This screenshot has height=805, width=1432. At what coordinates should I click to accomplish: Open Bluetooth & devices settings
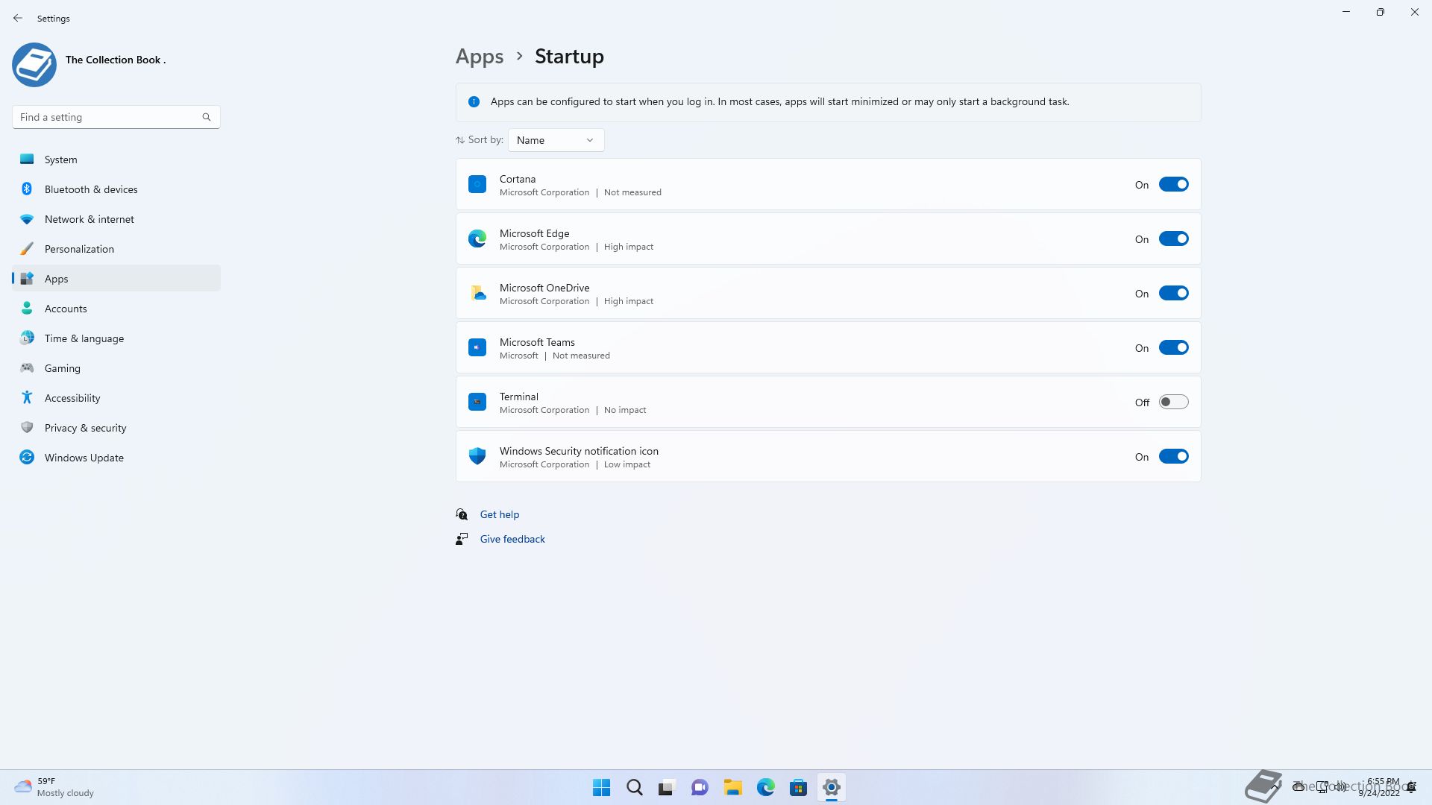tap(116, 189)
